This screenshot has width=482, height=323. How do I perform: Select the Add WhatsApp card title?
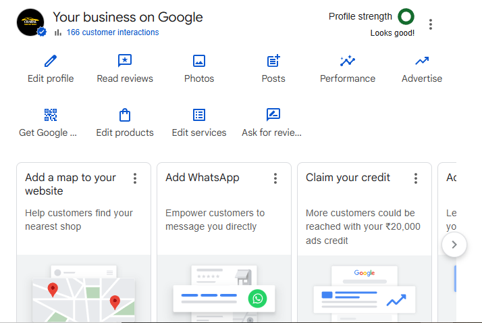point(202,178)
